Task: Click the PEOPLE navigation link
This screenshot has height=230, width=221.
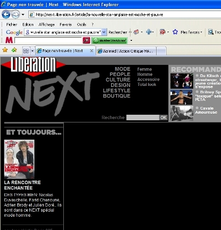Action: coord(120,74)
